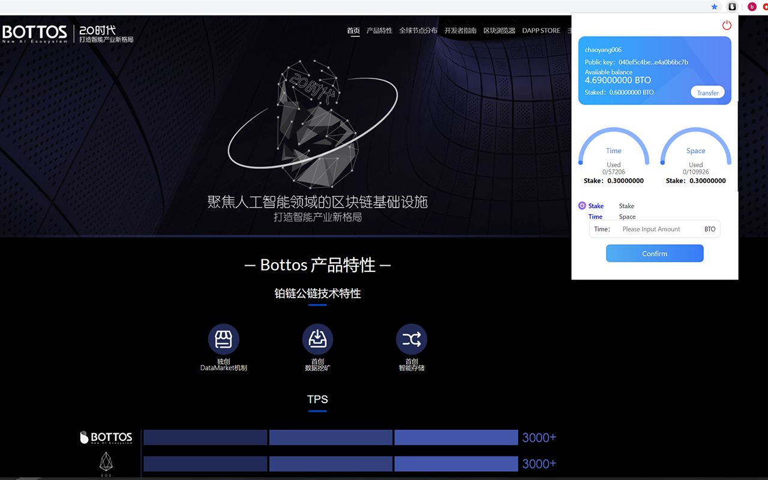The height and width of the screenshot is (480, 768).
Task: Open the Bottos wallet extension icon in toolbar
Action: [731, 7]
